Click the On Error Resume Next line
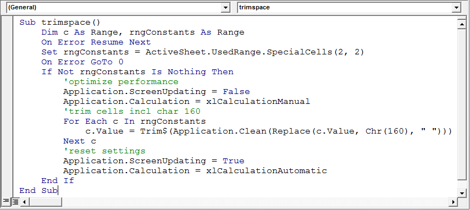470x210 pixels. (x=96, y=42)
